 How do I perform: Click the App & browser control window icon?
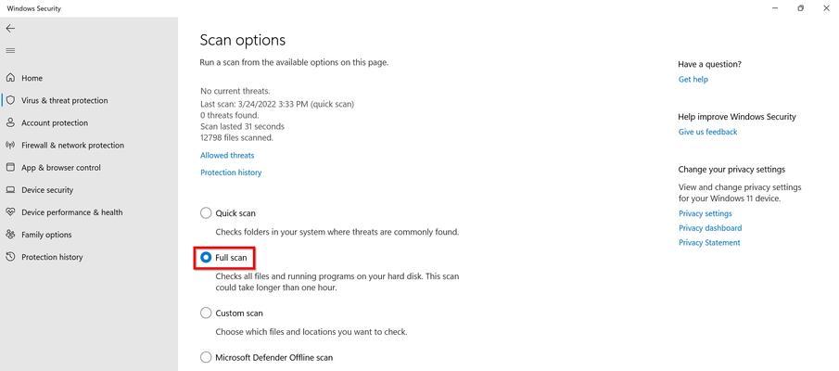10,167
